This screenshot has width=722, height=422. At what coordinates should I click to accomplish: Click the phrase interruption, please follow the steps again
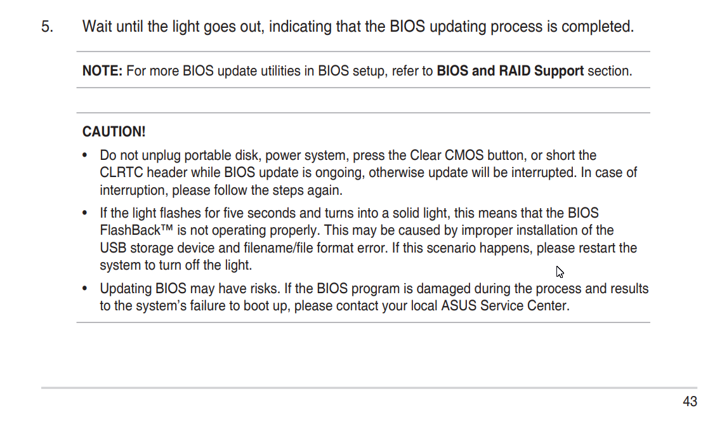[221, 190]
